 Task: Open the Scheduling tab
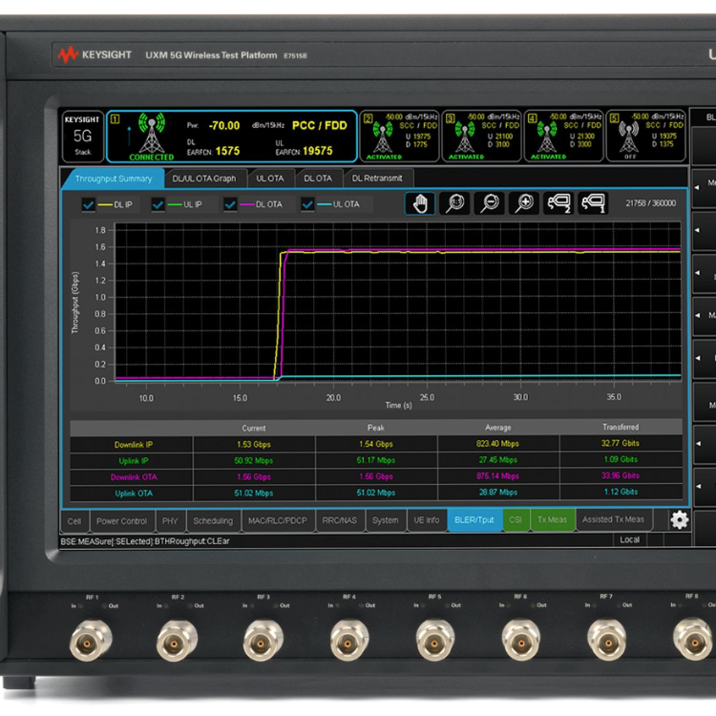[x=213, y=521]
